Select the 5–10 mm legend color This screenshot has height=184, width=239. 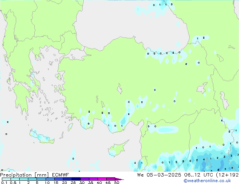click(x=41, y=179)
